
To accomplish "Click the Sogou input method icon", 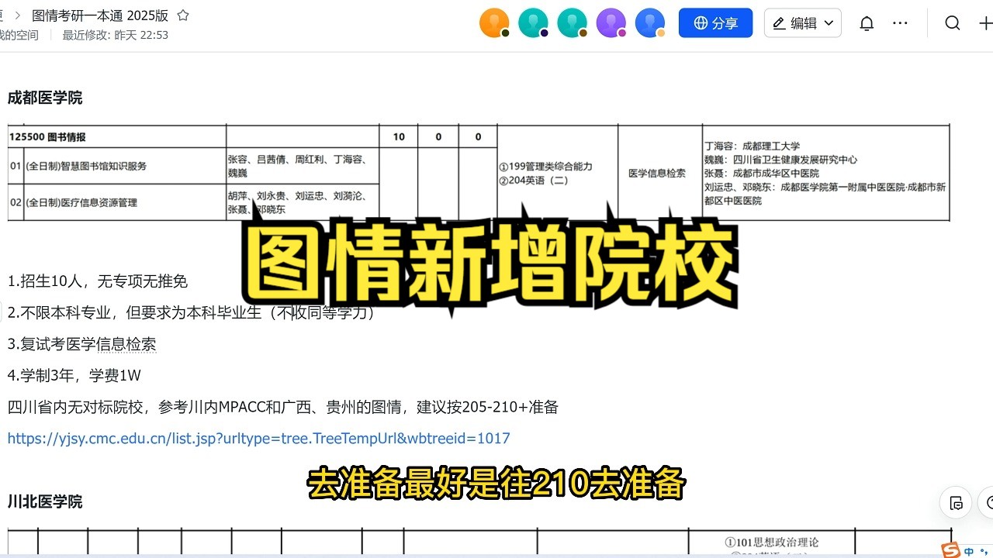I will 950,551.
